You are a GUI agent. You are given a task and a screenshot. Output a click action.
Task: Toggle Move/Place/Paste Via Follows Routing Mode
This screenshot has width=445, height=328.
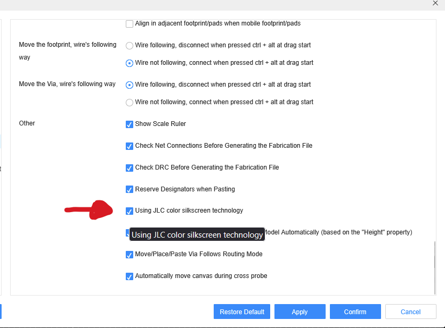[130, 255]
